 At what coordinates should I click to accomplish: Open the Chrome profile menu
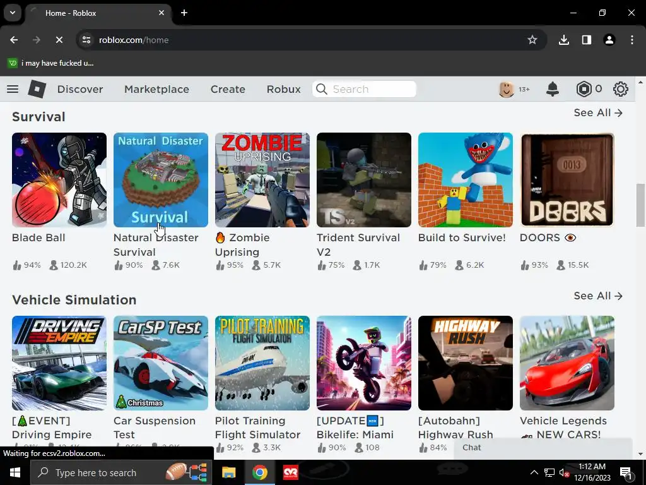(609, 40)
